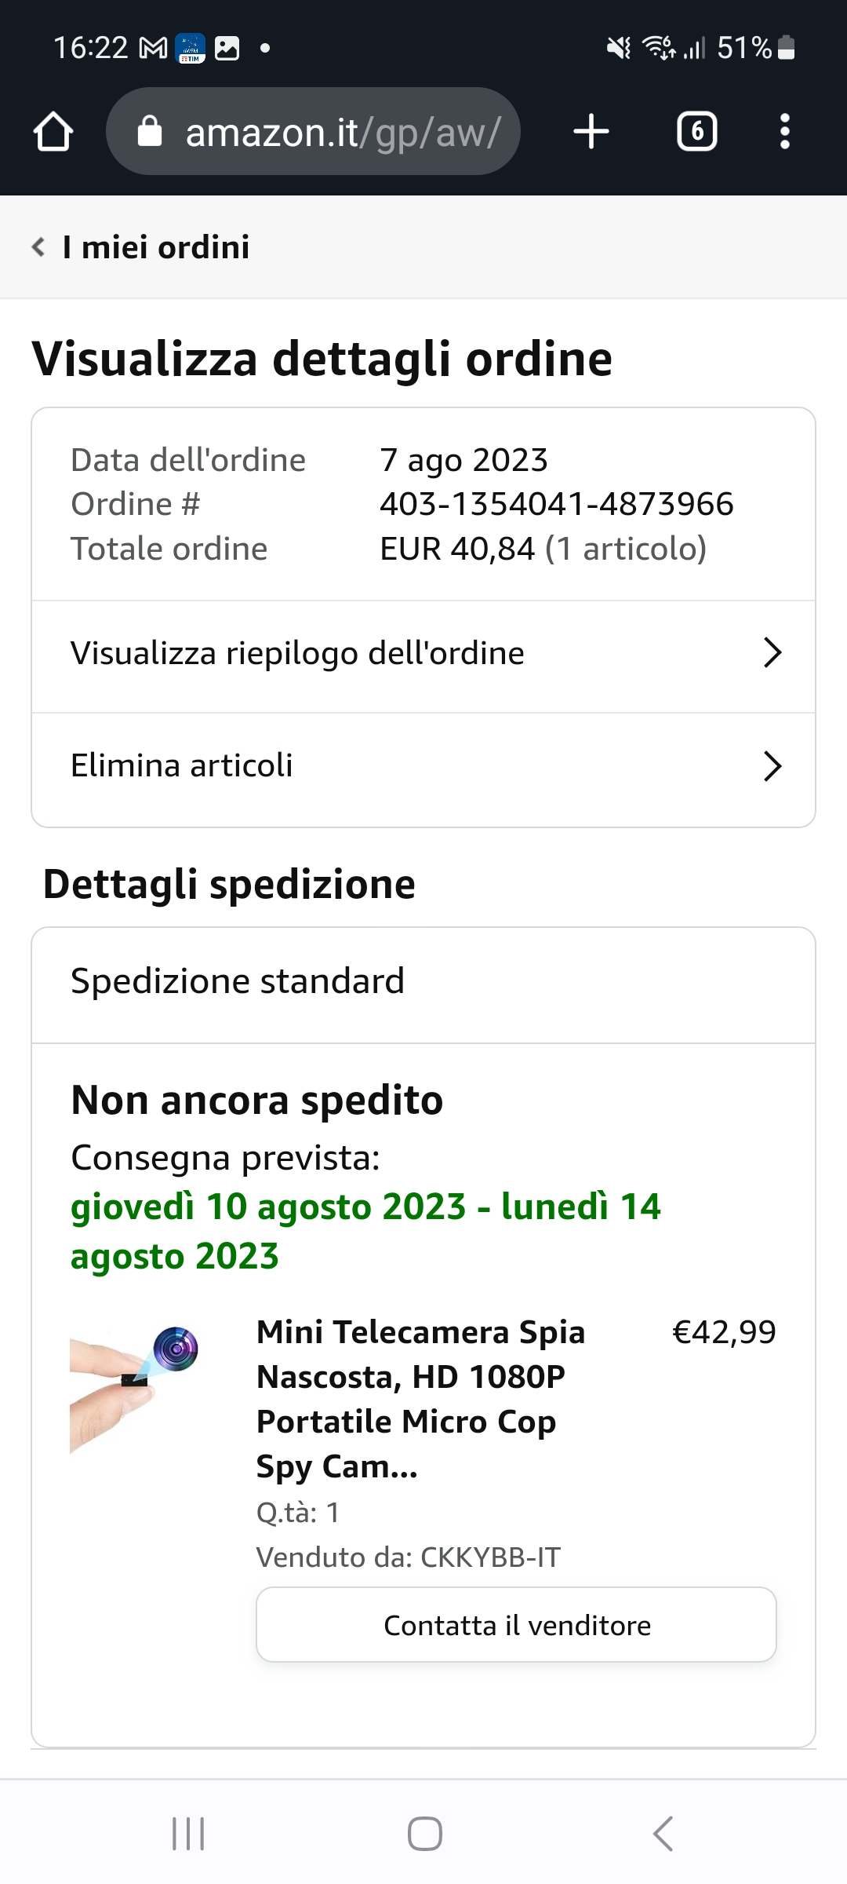The width and height of the screenshot is (847, 1884).
Task: Expand the Elimina articoli chevron
Action: 772,767
